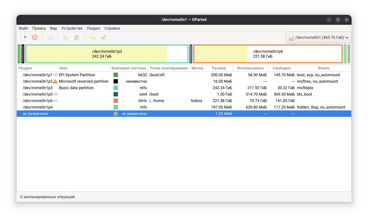Click the New partition toolbar icon
Screen dimensions: 368x220
(x=24, y=37)
